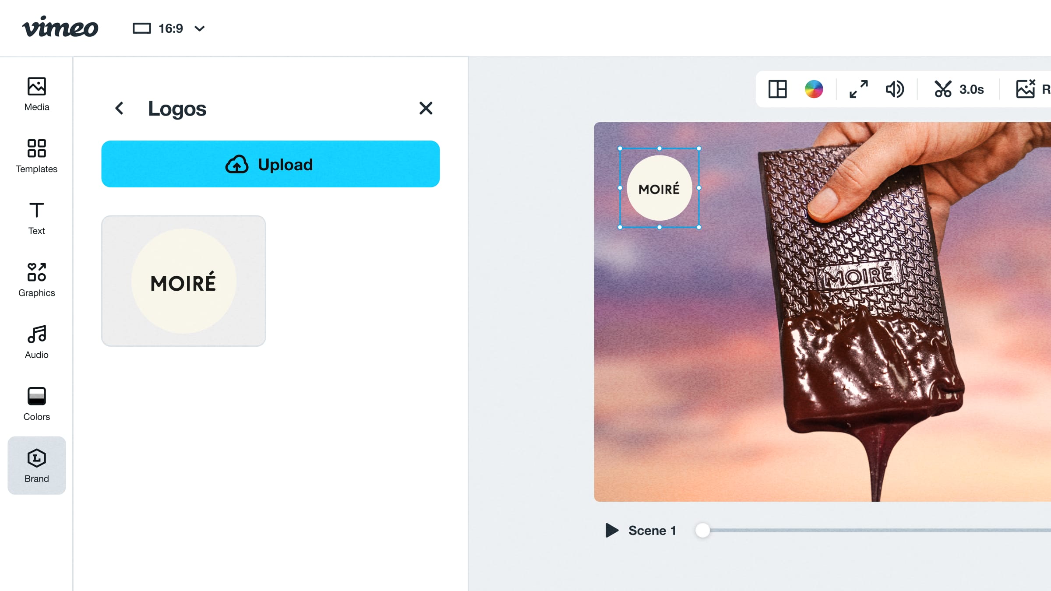Open the Graphics panel
The width and height of the screenshot is (1051, 591).
36,279
